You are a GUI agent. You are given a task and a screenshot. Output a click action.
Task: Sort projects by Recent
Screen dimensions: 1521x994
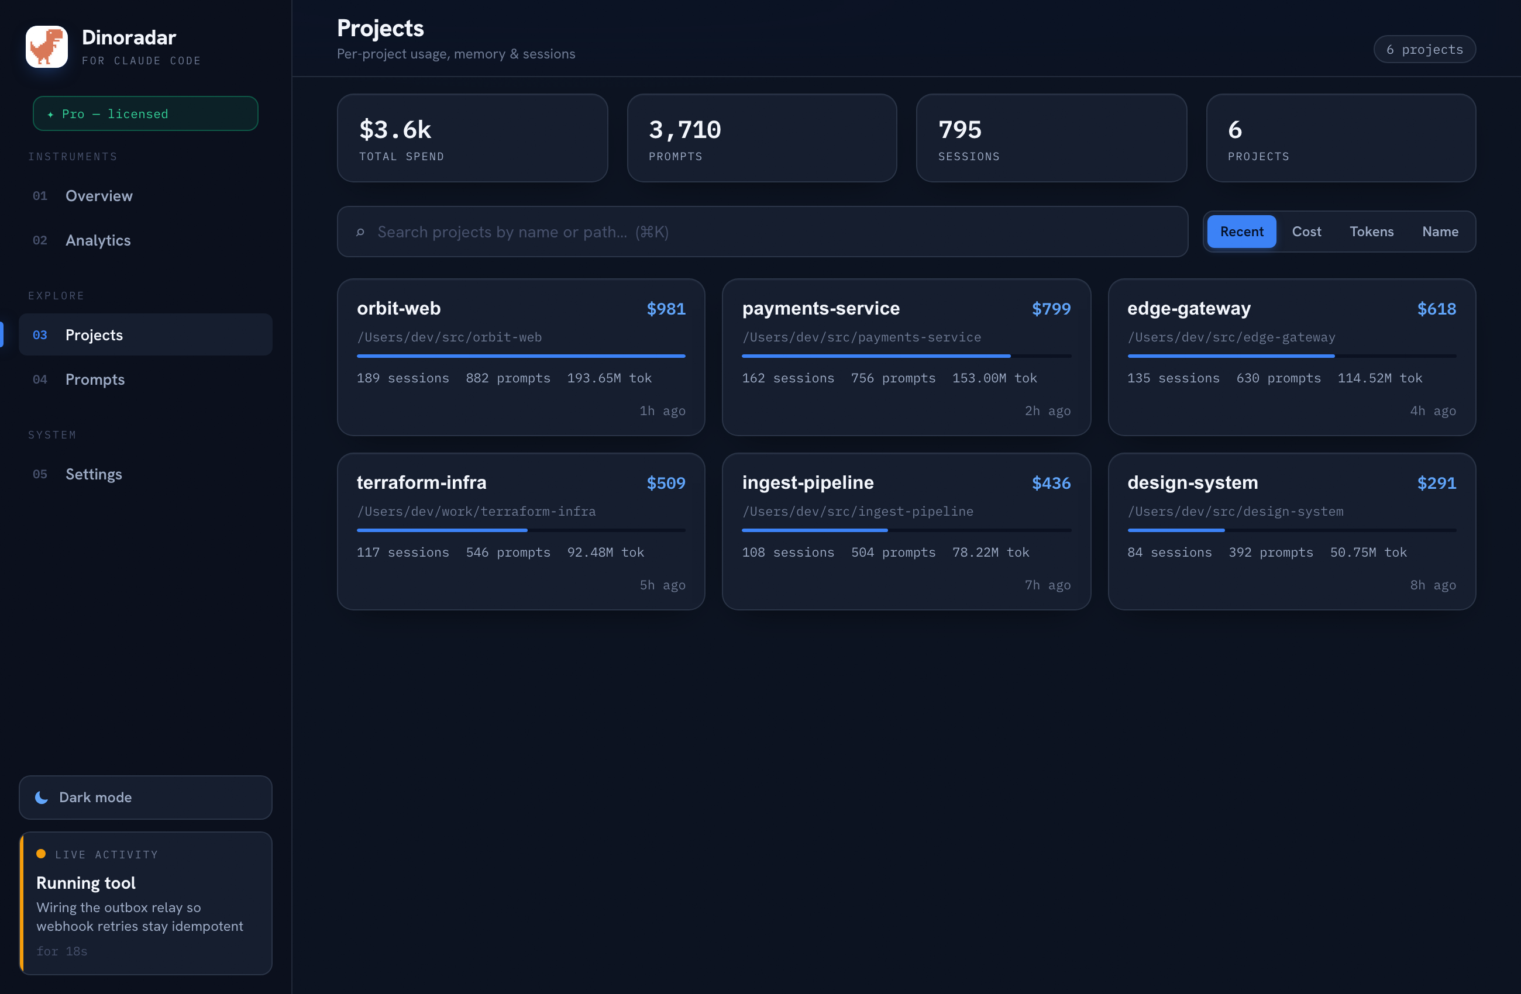click(x=1241, y=232)
